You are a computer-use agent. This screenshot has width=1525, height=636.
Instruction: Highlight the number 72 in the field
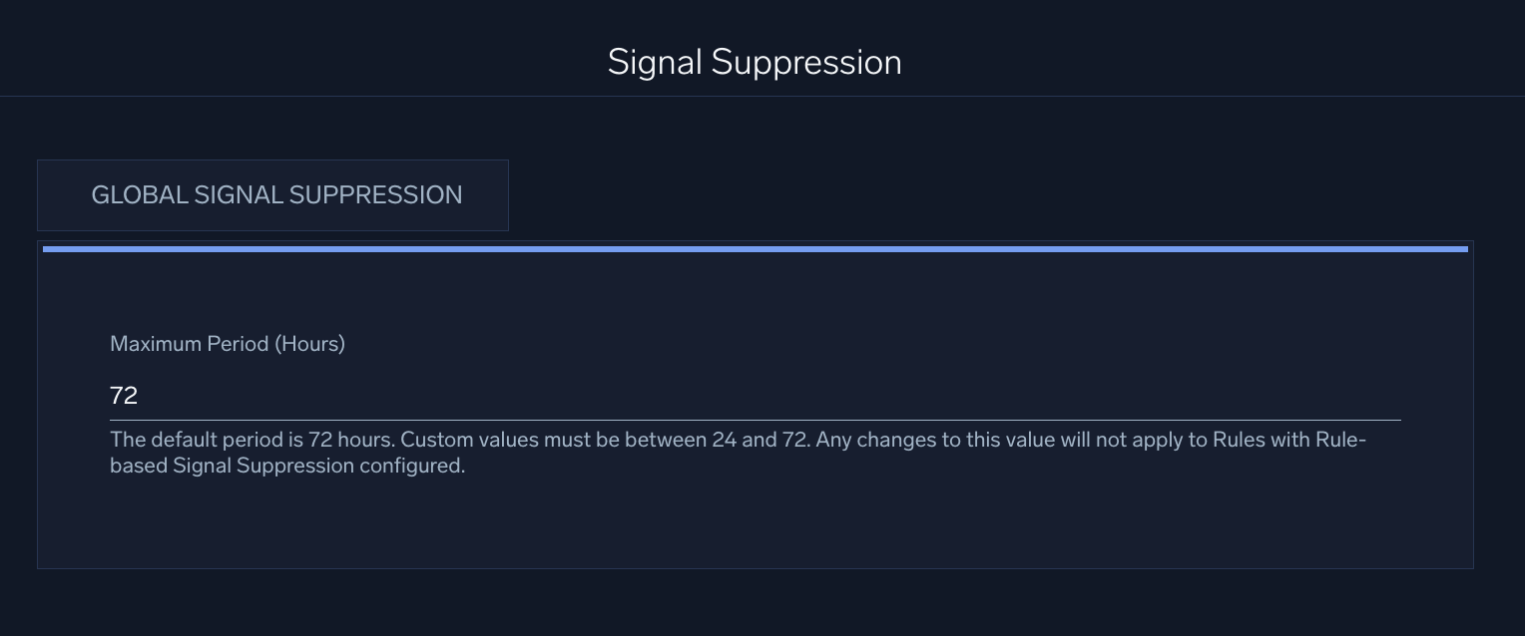point(122,395)
